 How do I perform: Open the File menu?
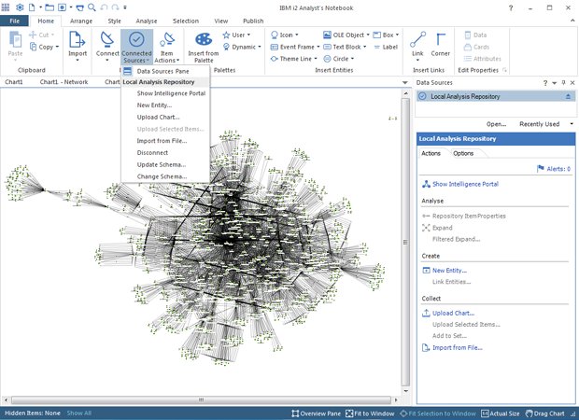click(14, 21)
